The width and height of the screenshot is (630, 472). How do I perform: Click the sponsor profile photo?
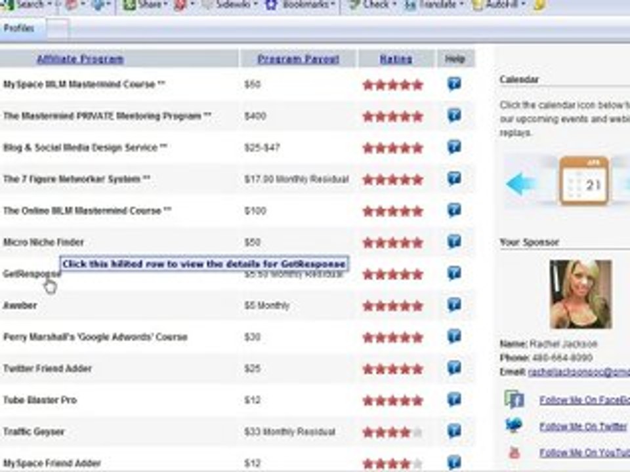tap(581, 294)
